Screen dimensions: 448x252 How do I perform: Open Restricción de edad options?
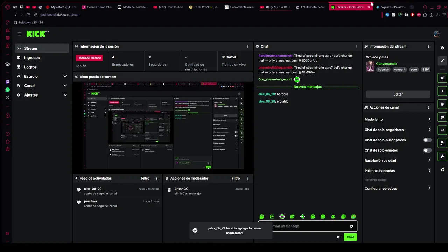pyautogui.click(x=398, y=161)
